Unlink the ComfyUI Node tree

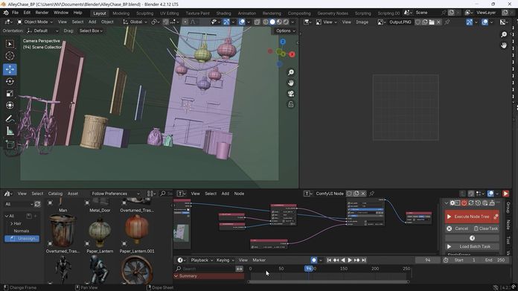click(363, 194)
